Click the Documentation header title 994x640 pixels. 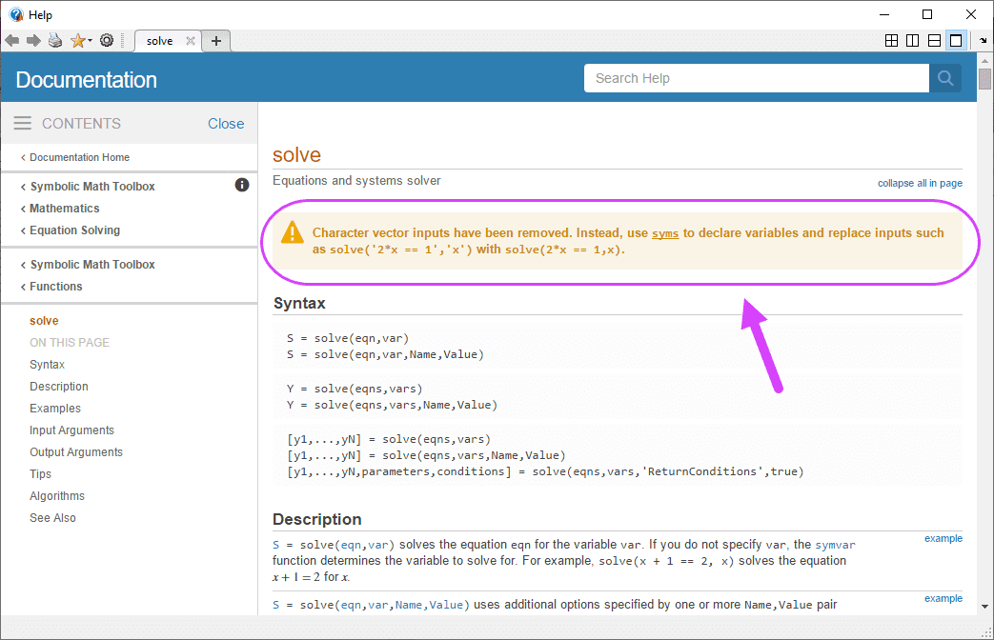point(86,80)
